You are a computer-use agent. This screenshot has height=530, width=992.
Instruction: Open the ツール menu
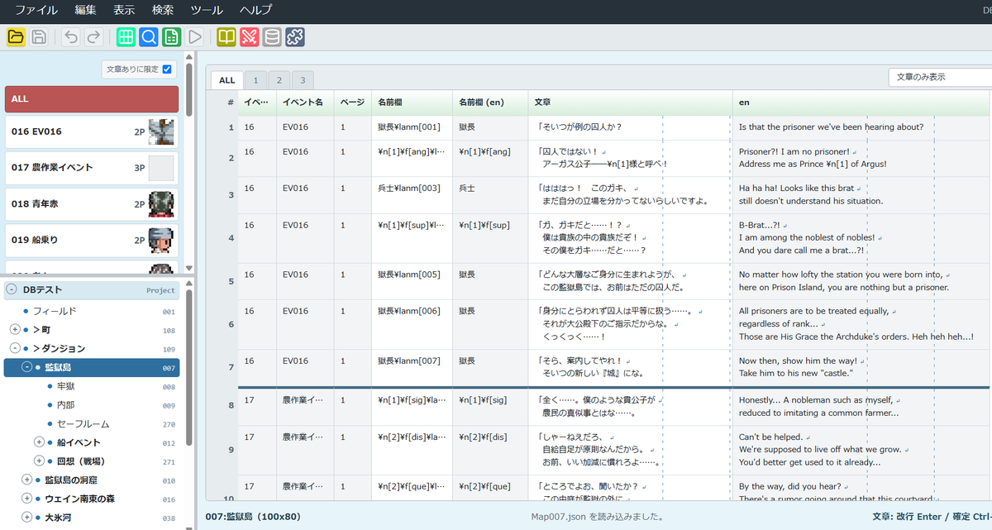point(207,11)
